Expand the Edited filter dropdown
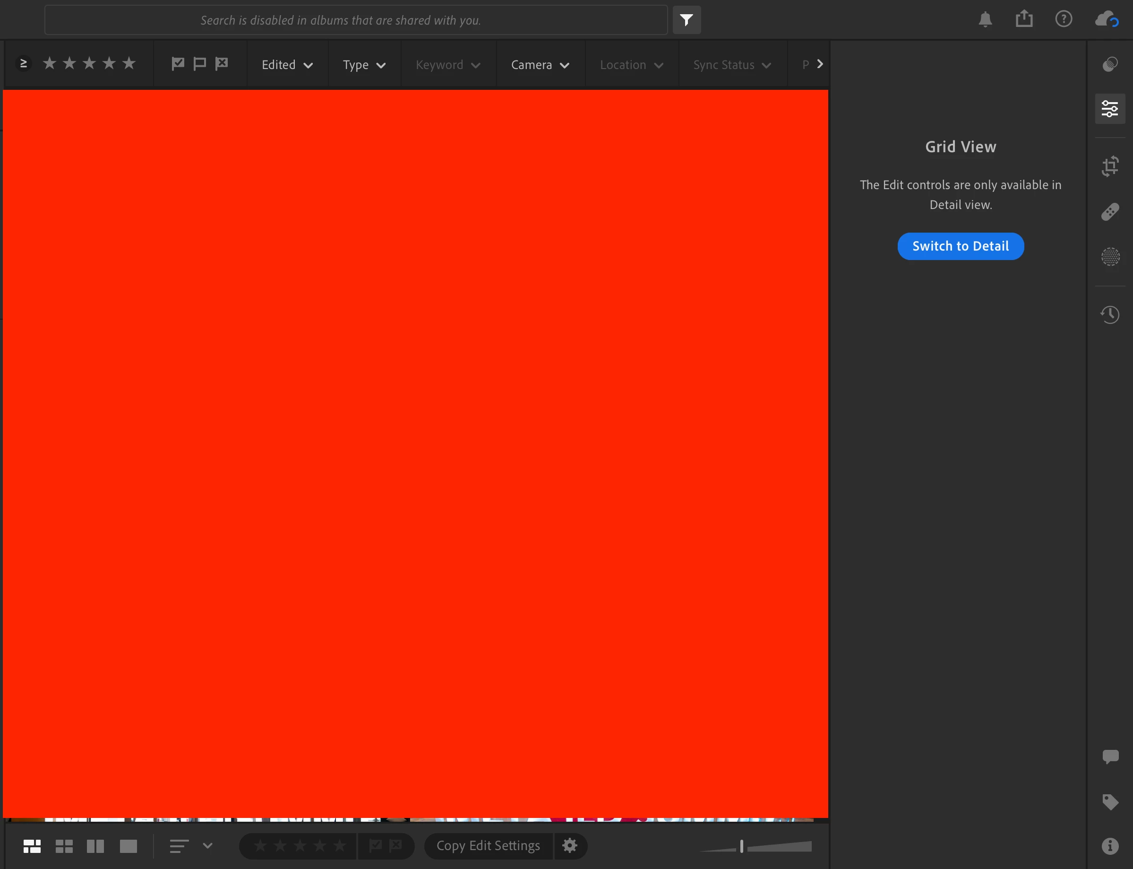The width and height of the screenshot is (1133, 869). (x=287, y=65)
